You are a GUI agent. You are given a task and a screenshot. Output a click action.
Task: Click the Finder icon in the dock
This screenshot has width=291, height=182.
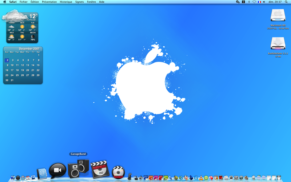pos(13,178)
